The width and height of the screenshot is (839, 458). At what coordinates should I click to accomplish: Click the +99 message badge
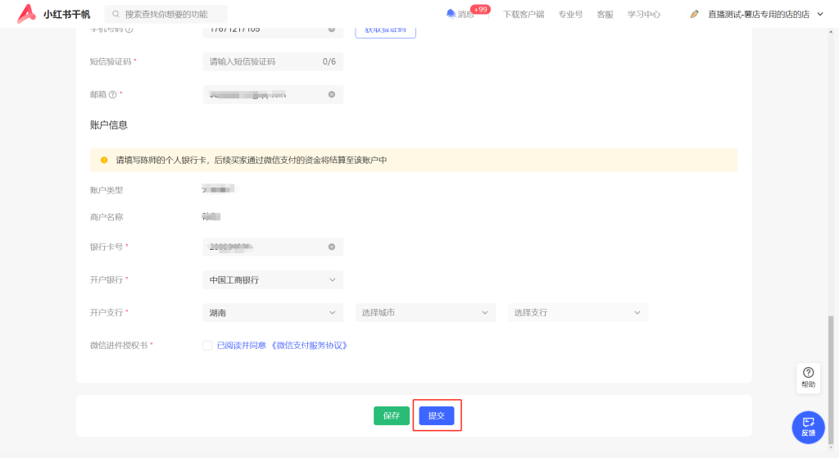pos(480,9)
